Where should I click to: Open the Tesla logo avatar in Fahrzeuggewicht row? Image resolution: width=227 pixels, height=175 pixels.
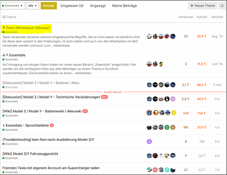(x=161, y=155)
